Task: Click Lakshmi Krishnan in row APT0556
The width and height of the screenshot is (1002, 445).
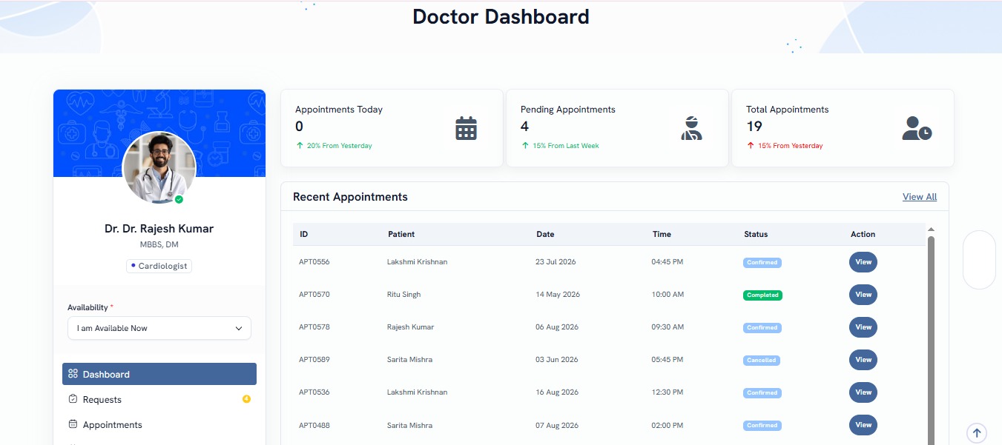Action: tap(417, 262)
